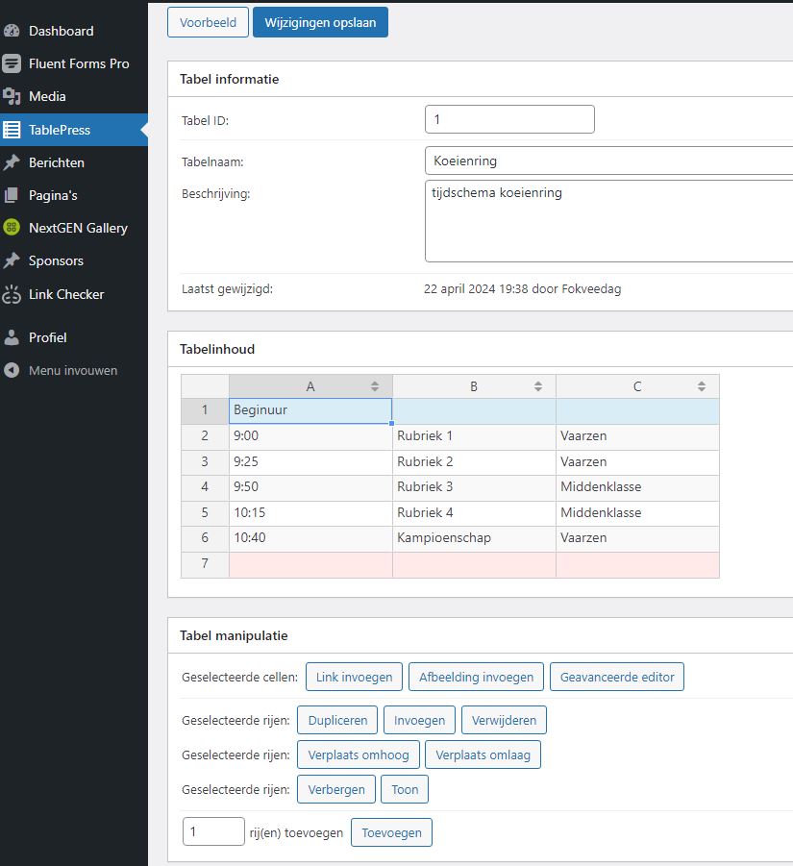Click Link invoegen button

click(x=354, y=677)
